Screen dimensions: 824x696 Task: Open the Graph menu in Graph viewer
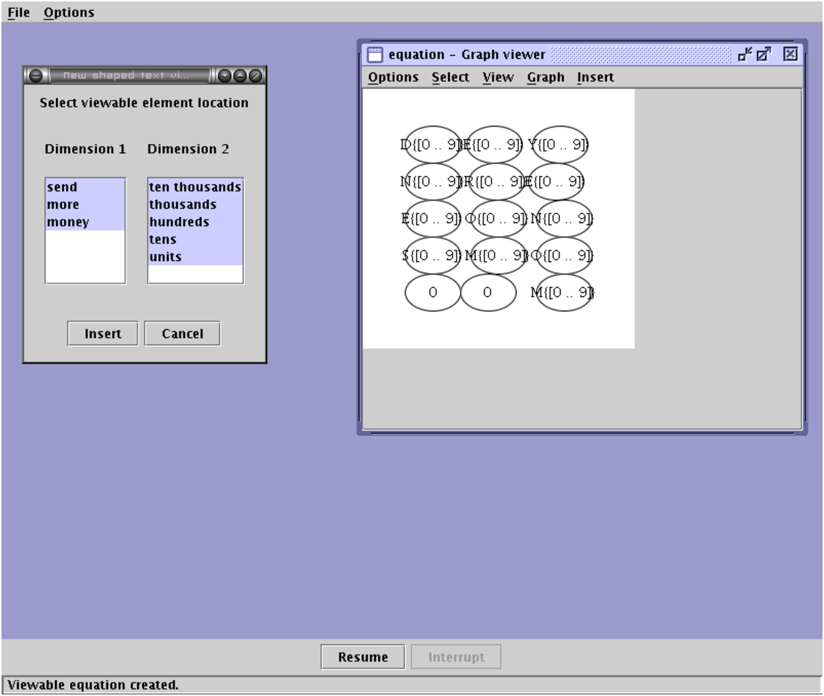point(545,77)
